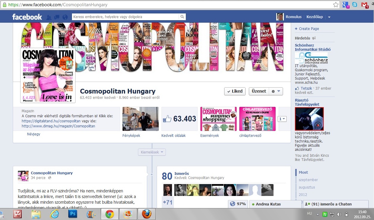Open the Fényképek photo thumbnail

coord(141,119)
